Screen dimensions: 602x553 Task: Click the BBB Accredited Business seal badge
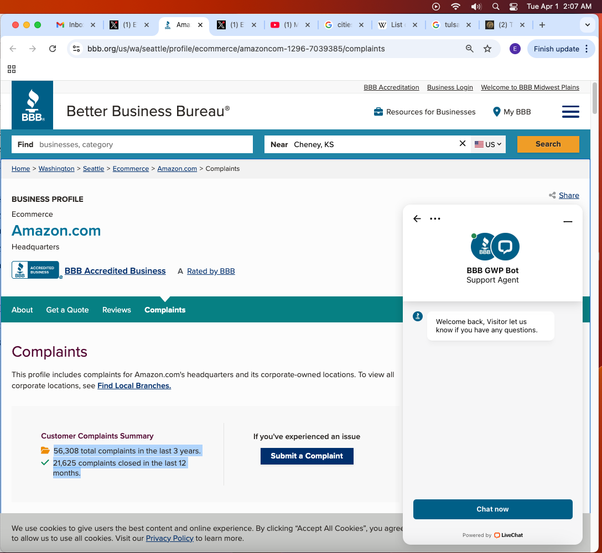(x=36, y=270)
